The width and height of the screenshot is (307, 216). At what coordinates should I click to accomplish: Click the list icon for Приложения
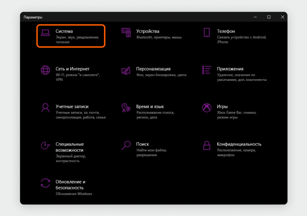click(207, 70)
